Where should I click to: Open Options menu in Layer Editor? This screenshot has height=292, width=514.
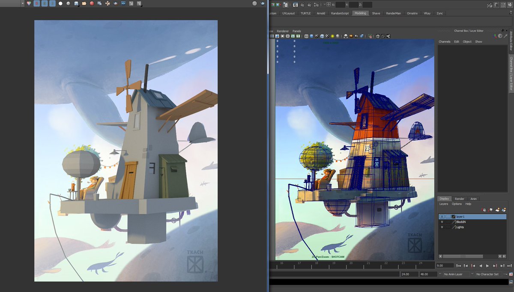click(457, 204)
